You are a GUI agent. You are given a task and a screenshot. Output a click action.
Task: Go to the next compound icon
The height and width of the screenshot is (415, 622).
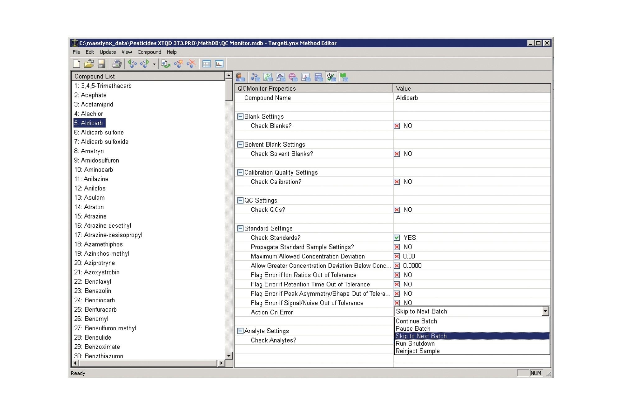145,64
